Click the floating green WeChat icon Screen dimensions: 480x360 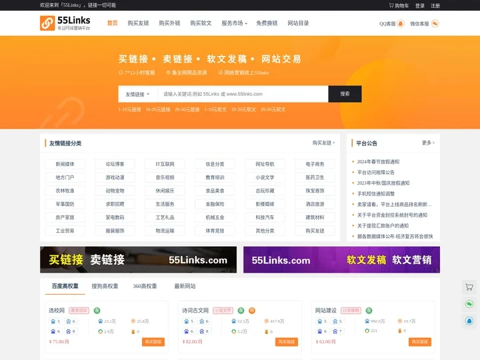(x=469, y=304)
